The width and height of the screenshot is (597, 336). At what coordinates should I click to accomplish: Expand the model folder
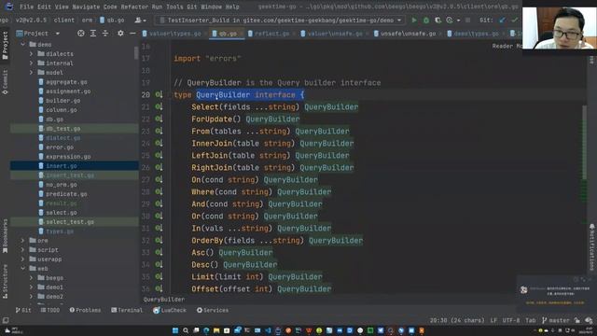point(32,73)
